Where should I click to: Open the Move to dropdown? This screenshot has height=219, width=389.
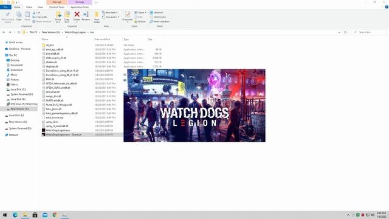[58, 21]
